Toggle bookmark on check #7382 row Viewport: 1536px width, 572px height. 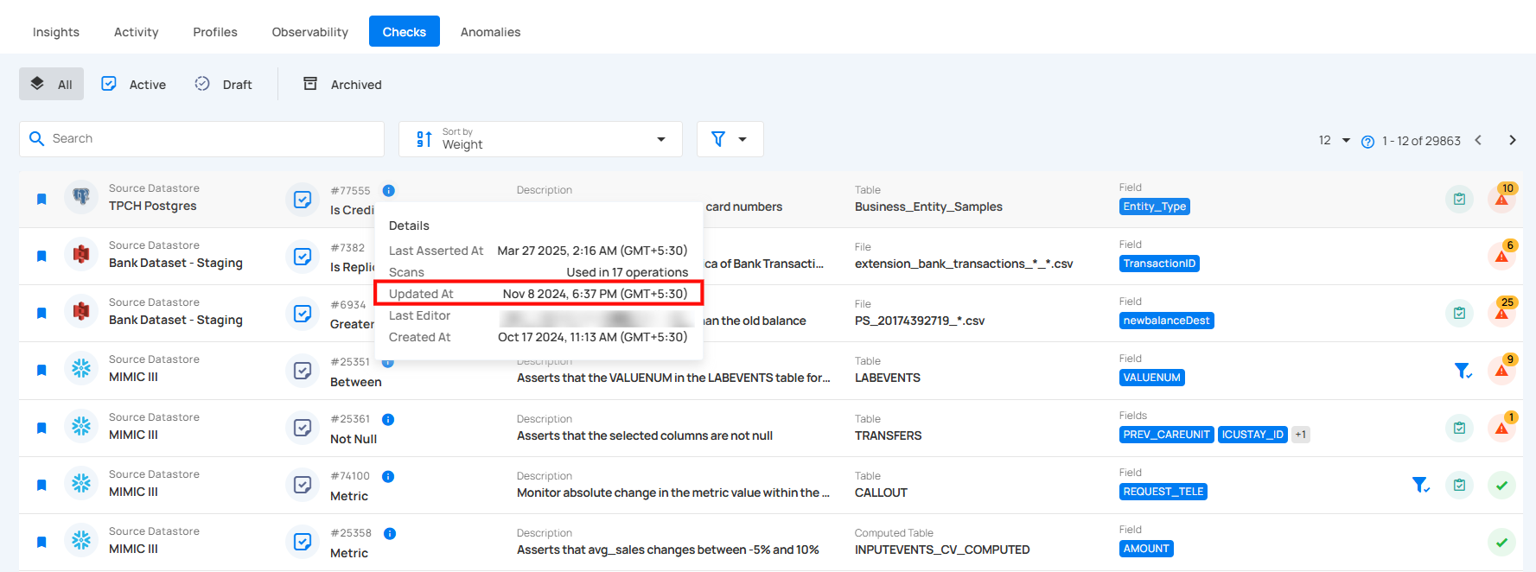pyautogui.click(x=41, y=257)
